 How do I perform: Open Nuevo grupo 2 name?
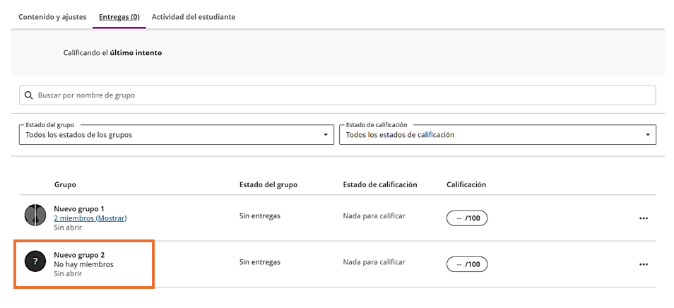(x=79, y=254)
